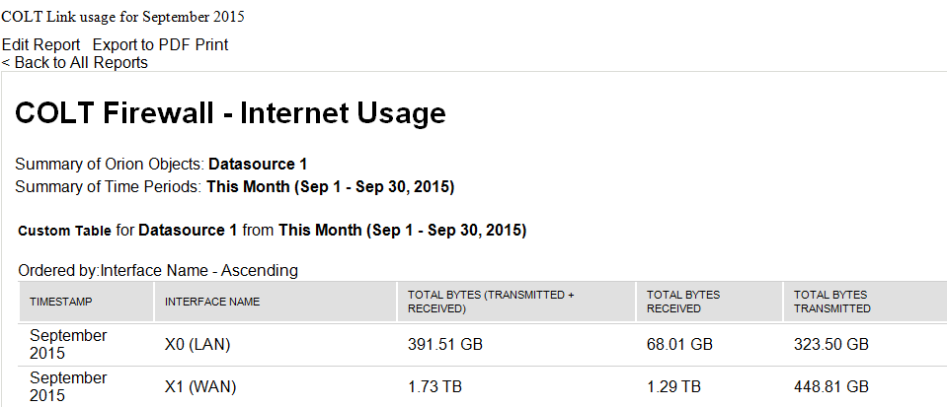Click the Ordered by Interface Name text
Image resolution: width=947 pixels, height=407 pixels.
point(158,270)
